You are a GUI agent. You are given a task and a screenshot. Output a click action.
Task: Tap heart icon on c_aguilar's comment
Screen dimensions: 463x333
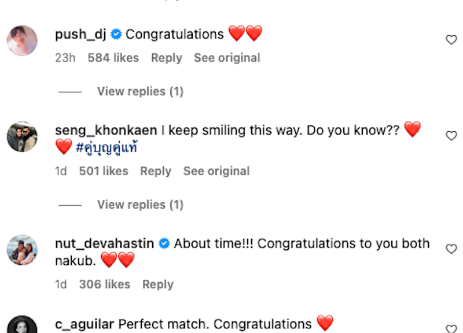pyautogui.click(x=451, y=328)
